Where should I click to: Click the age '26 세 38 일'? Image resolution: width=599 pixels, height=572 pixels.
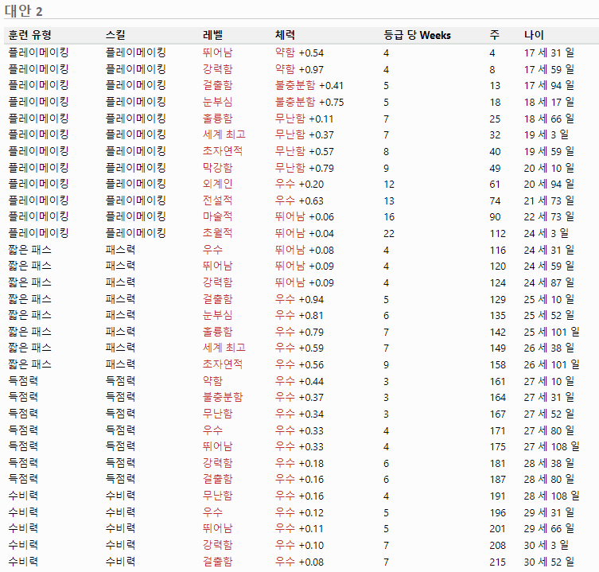point(549,348)
